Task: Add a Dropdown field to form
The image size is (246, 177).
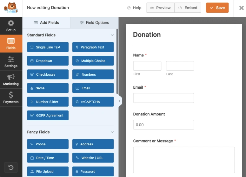Action: click(48, 61)
